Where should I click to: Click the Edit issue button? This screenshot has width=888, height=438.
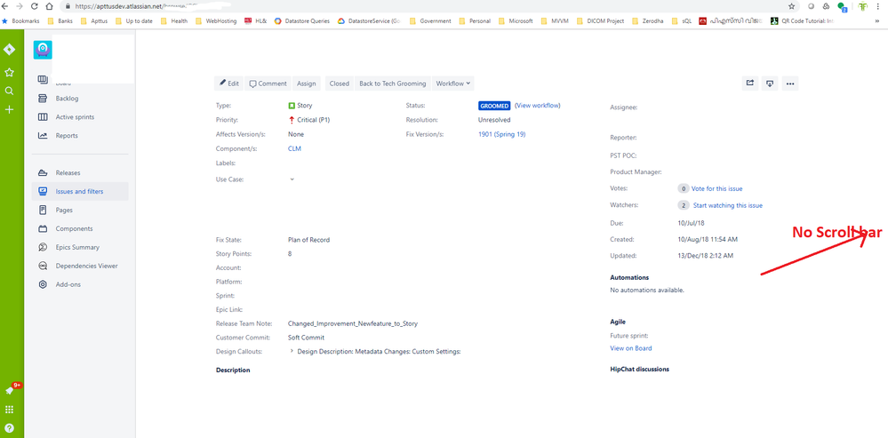[228, 84]
